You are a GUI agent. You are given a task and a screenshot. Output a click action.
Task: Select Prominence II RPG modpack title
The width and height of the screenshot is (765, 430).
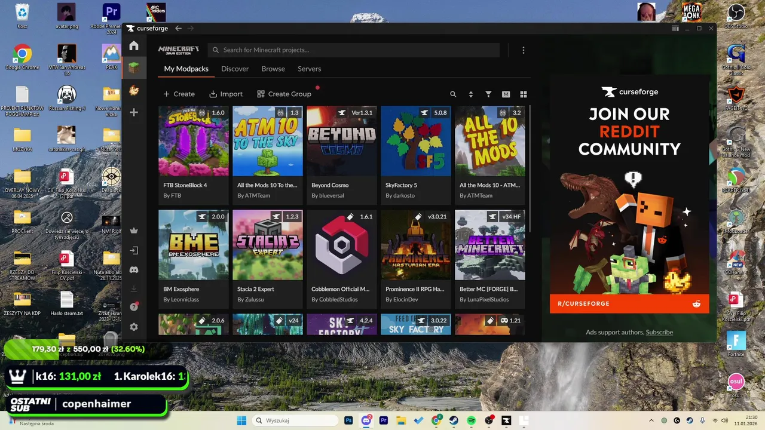415,289
